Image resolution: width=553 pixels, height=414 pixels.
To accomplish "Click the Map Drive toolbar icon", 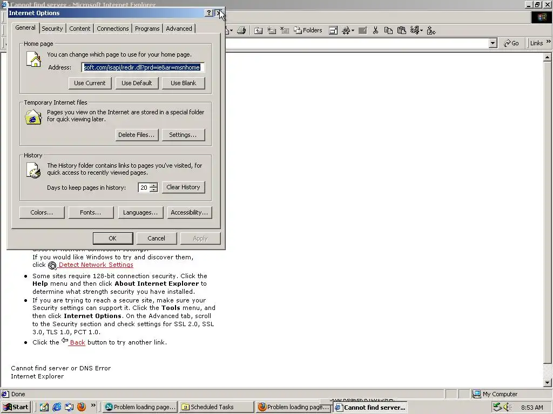I will 272,31.
